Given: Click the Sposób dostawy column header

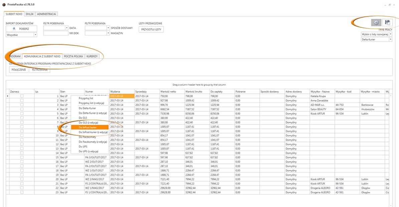Looking at the screenshot, I should [x=272, y=91].
